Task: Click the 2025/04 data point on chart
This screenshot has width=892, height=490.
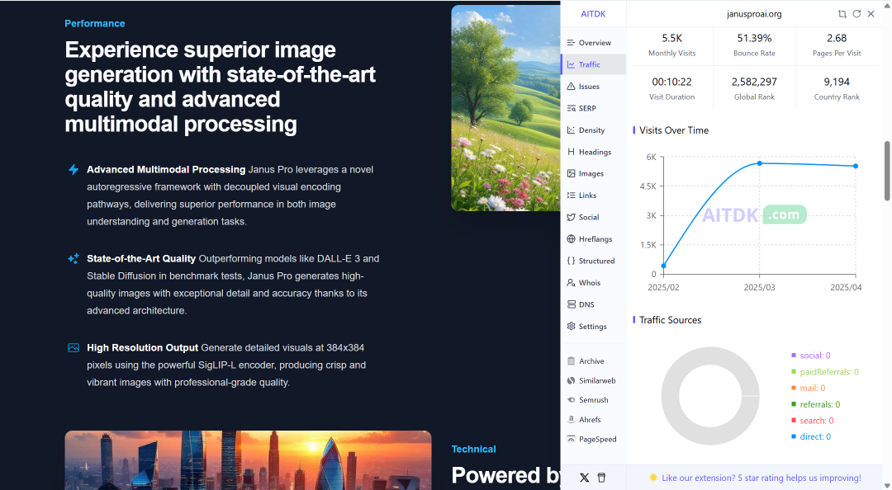Action: pos(856,166)
